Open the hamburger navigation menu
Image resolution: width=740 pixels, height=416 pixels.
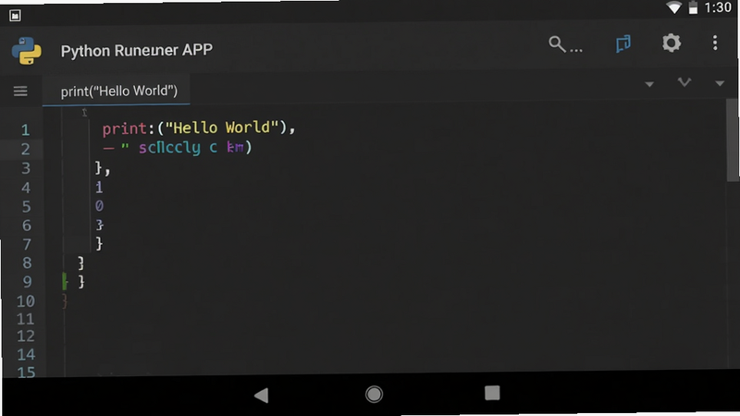[x=20, y=91]
